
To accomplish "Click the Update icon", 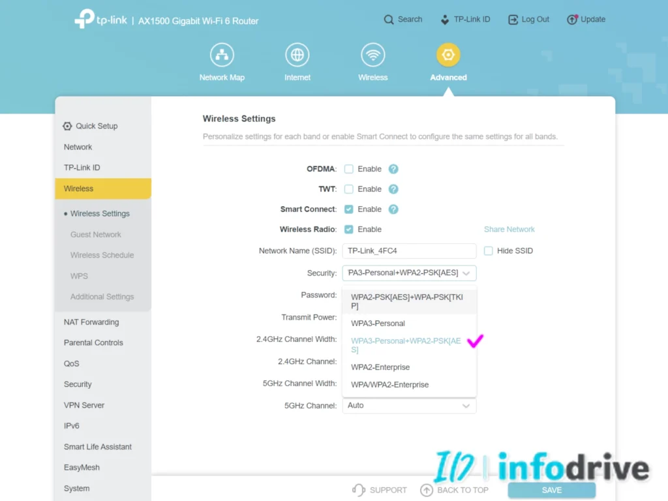I will pos(571,20).
